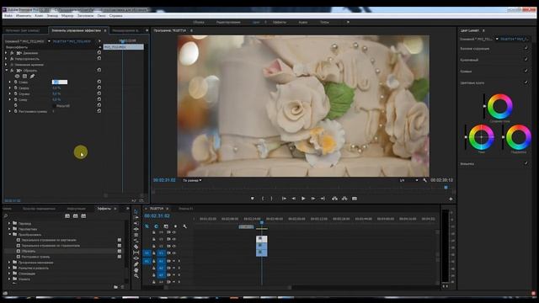
Task: Click the Lift button in Program monitor
Action: coord(334,199)
